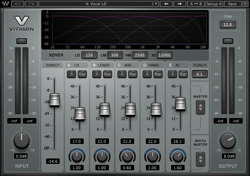Click the MID band level value 22.0
Image resolution: width=250 pixels, height=176 pixels.
(x=127, y=141)
